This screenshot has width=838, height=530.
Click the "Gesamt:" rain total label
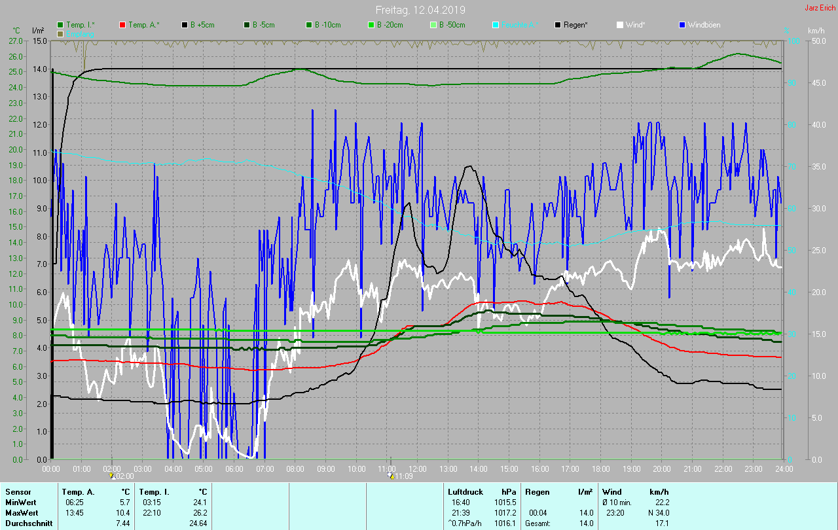538,523
